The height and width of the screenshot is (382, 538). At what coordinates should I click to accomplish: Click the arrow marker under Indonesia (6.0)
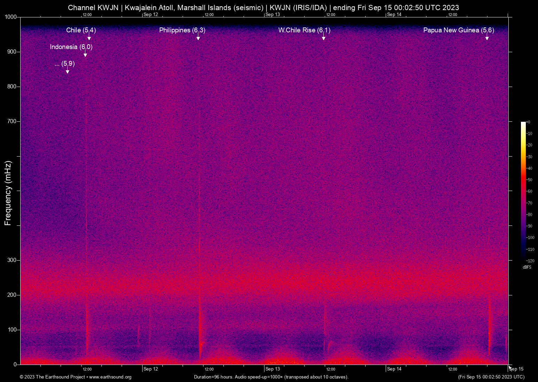85,54
